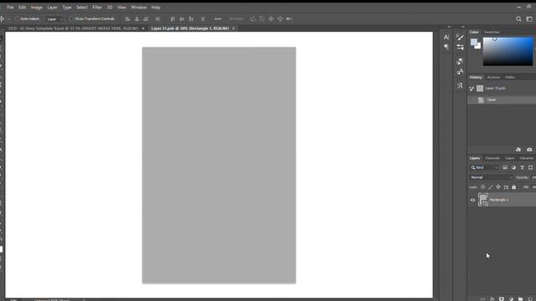Open the Auto-Select Layer dropdown
Screen dimensions: 536x301
54,19
